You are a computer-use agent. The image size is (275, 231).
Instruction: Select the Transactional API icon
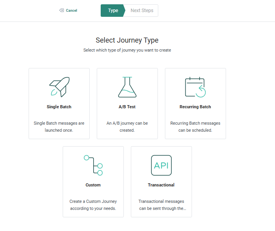(x=161, y=165)
